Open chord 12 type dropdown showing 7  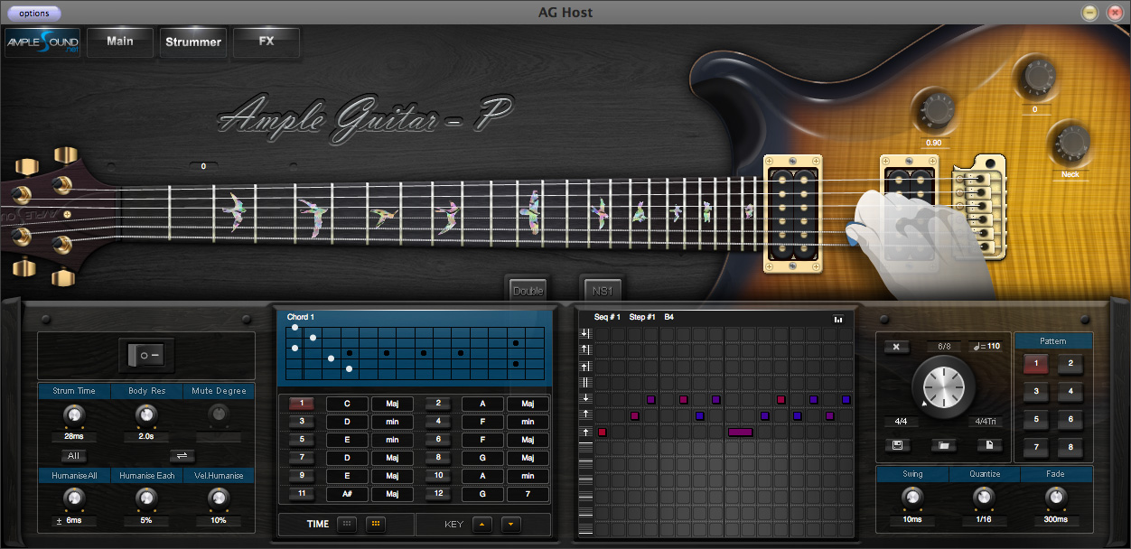tap(528, 494)
